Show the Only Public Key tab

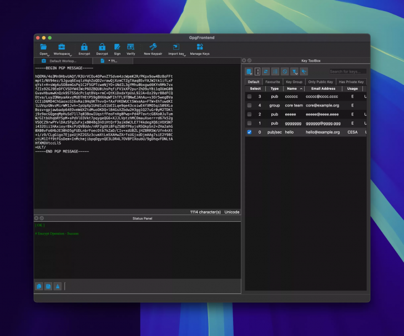click(x=321, y=82)
